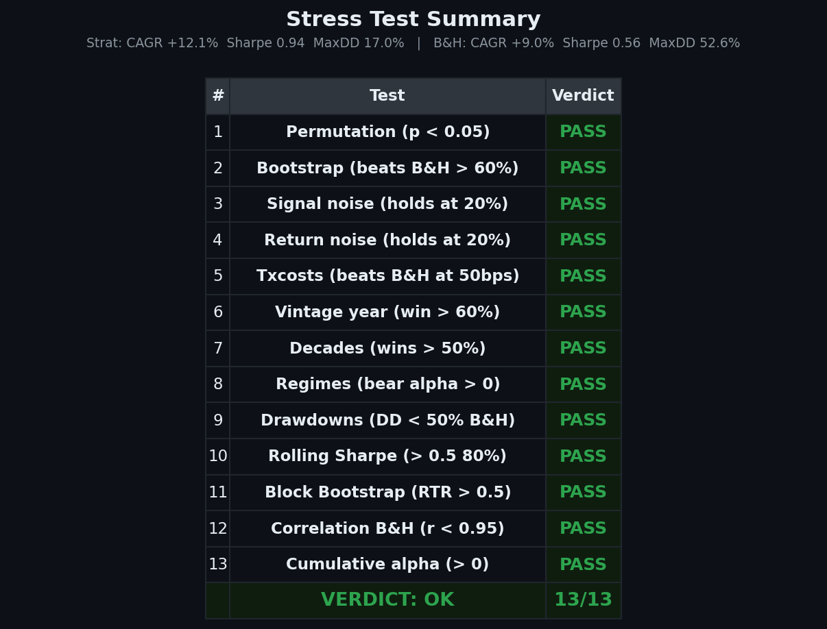Viewport: 827px width, 629px height.
Task: Select the Decades (wins > 50%) row
Action: coord(387,349)
